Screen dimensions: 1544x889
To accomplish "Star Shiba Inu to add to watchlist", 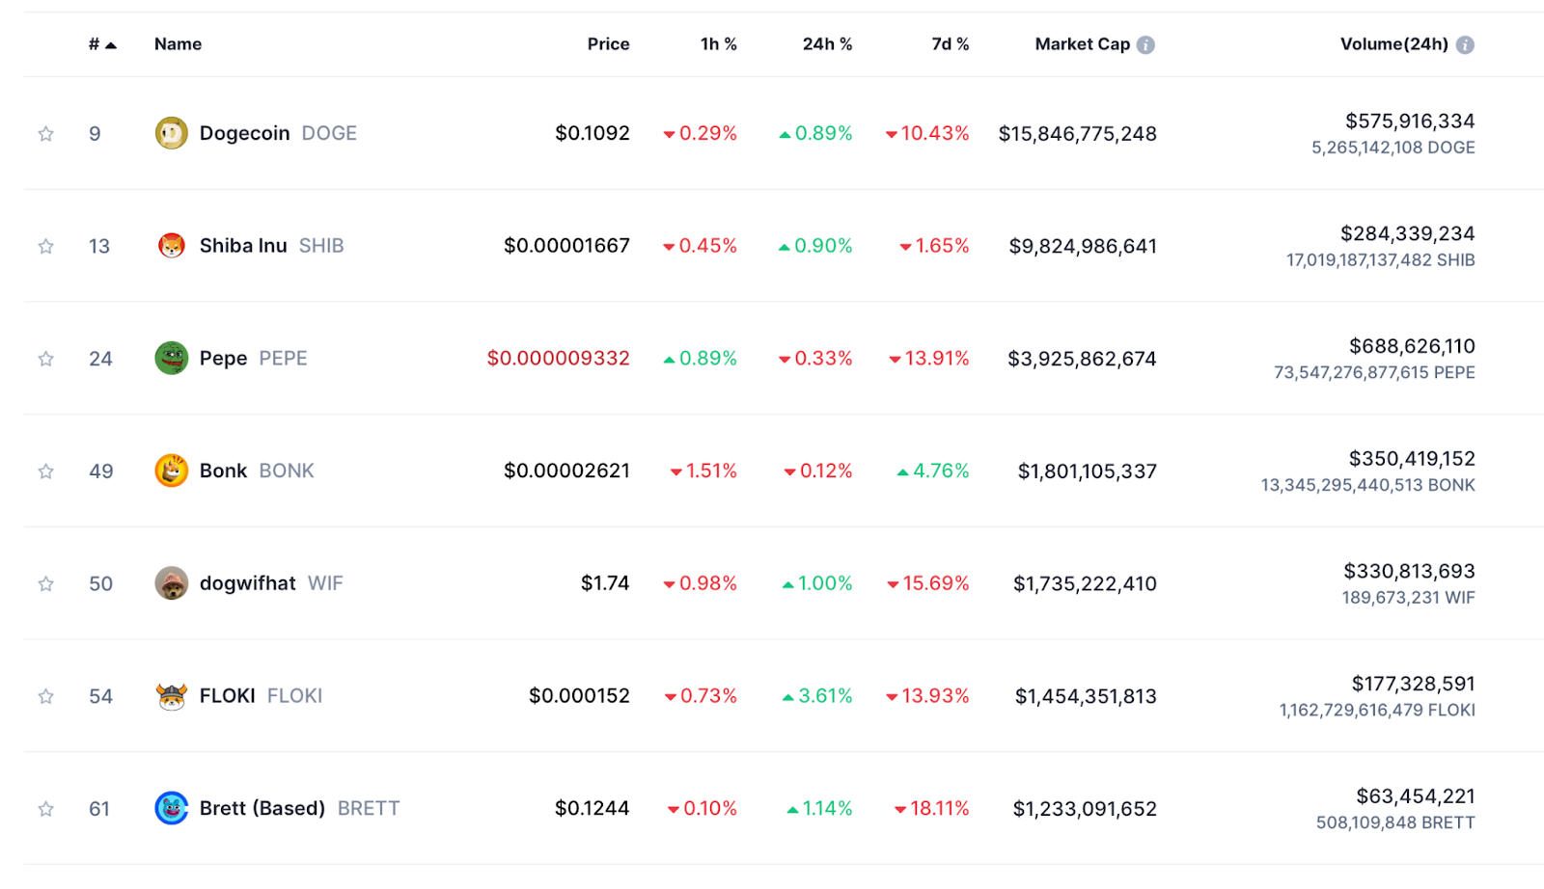I will pos(45,246).
